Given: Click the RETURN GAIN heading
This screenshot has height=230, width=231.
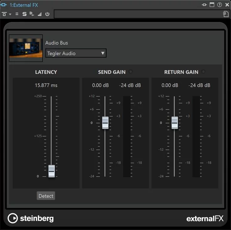Looking at the screenshot, I should [x=181, y=72].
